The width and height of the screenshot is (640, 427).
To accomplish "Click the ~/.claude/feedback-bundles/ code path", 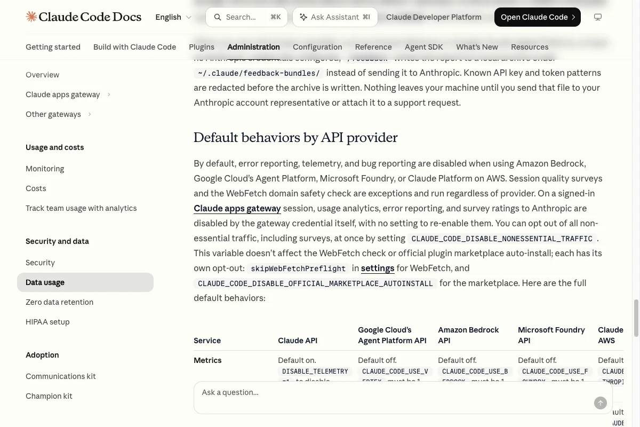I will (x=259, y=73).
